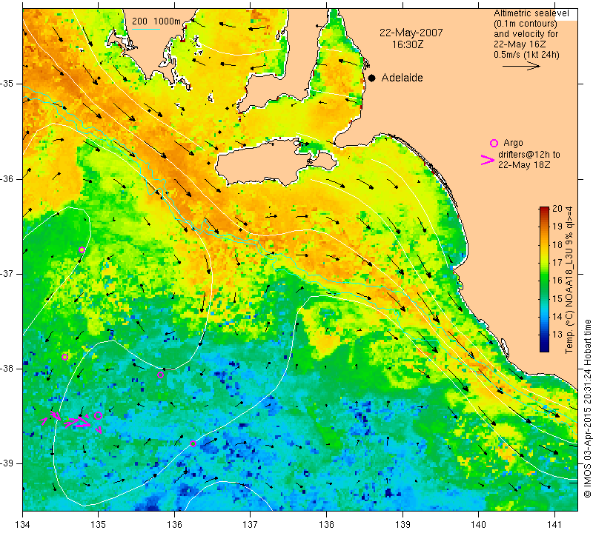The width and height of the screenshot is (593, 533).
Task: Click the Temp. (°C) NOAA18_L3U color bar title
Action: click(569, 280)
